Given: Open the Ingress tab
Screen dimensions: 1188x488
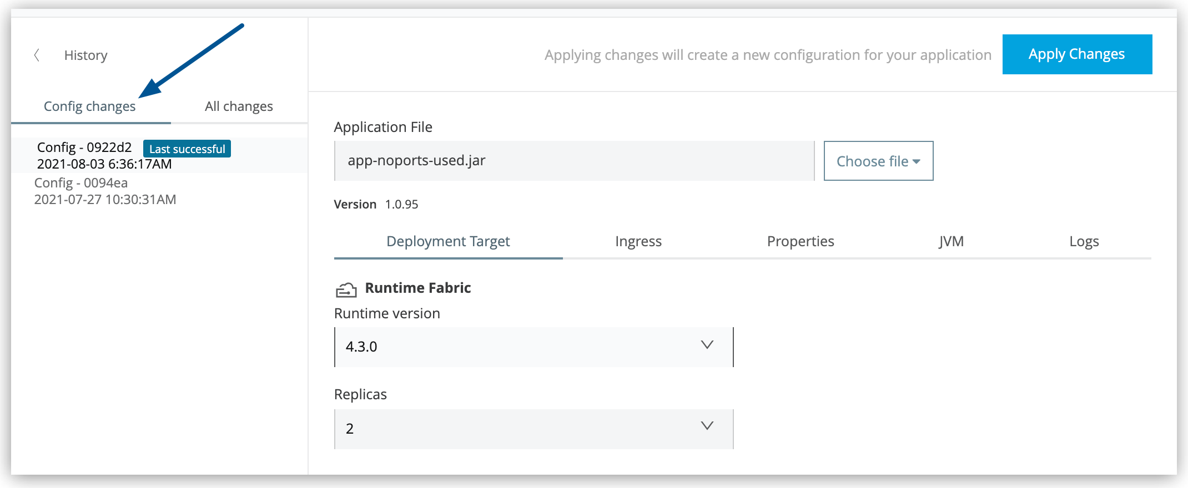Looking at the screenshot, I should [638, 242].
